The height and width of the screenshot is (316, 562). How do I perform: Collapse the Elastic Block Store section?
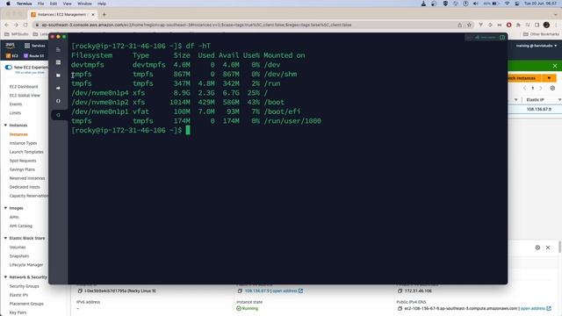click(x=6, y=238)
